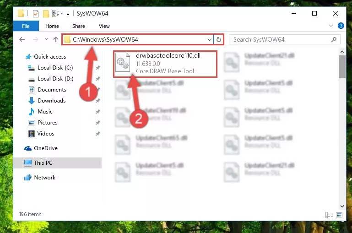Go up one folder level

tap(56, 39)
